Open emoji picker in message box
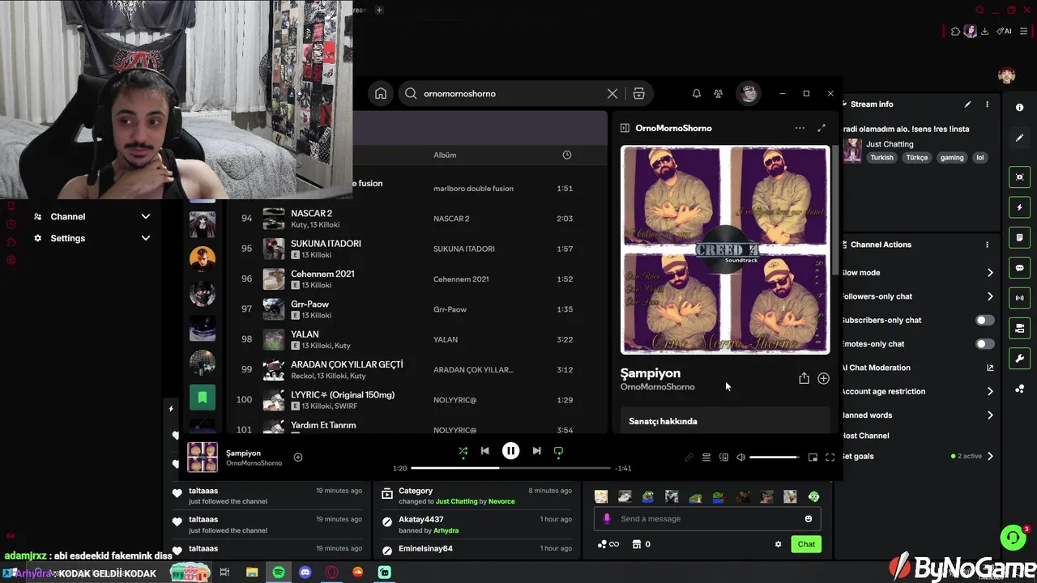 click(x=808, y=519)
